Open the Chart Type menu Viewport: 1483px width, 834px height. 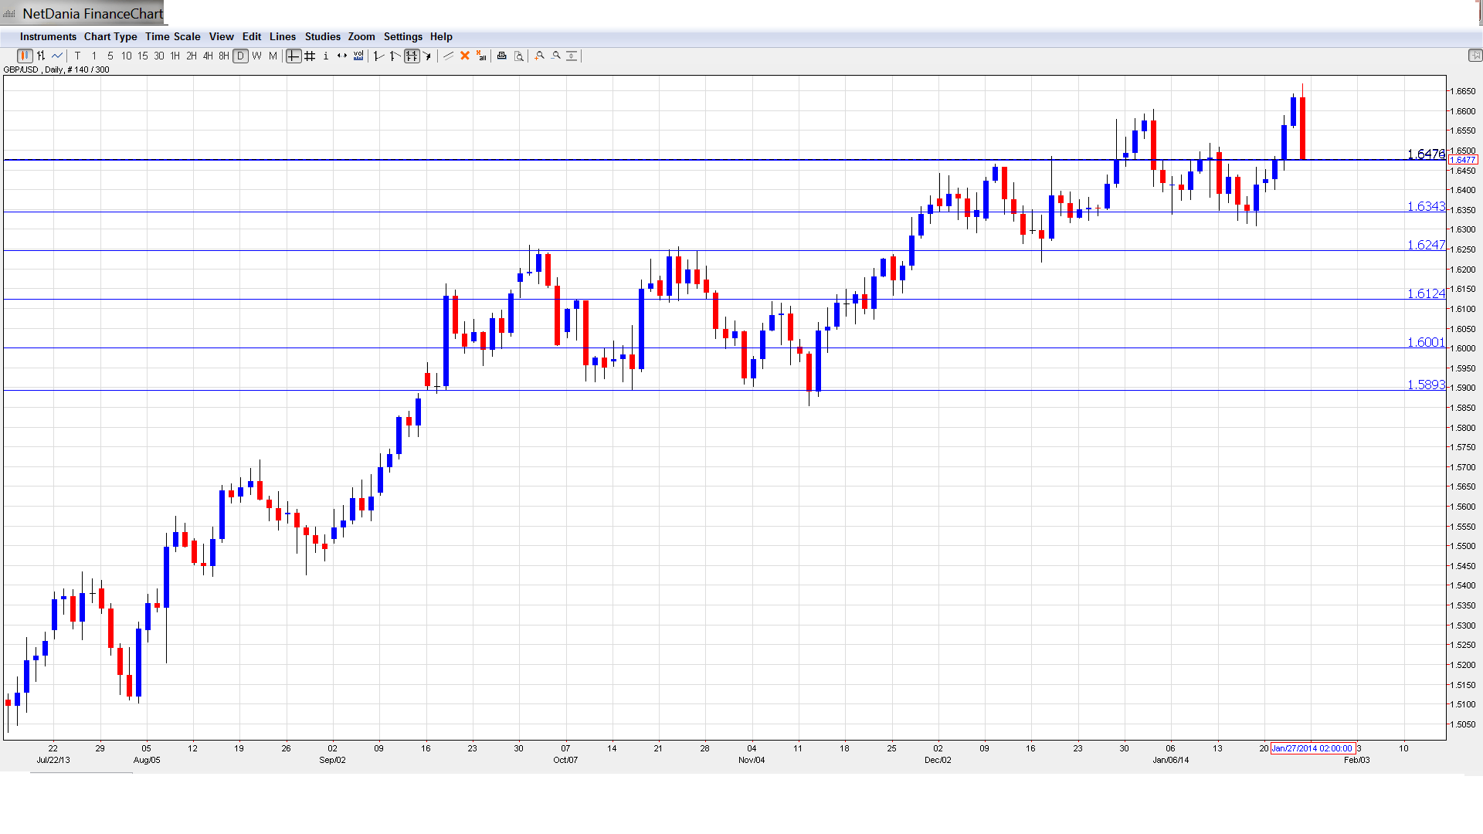(x=110, y=36)
